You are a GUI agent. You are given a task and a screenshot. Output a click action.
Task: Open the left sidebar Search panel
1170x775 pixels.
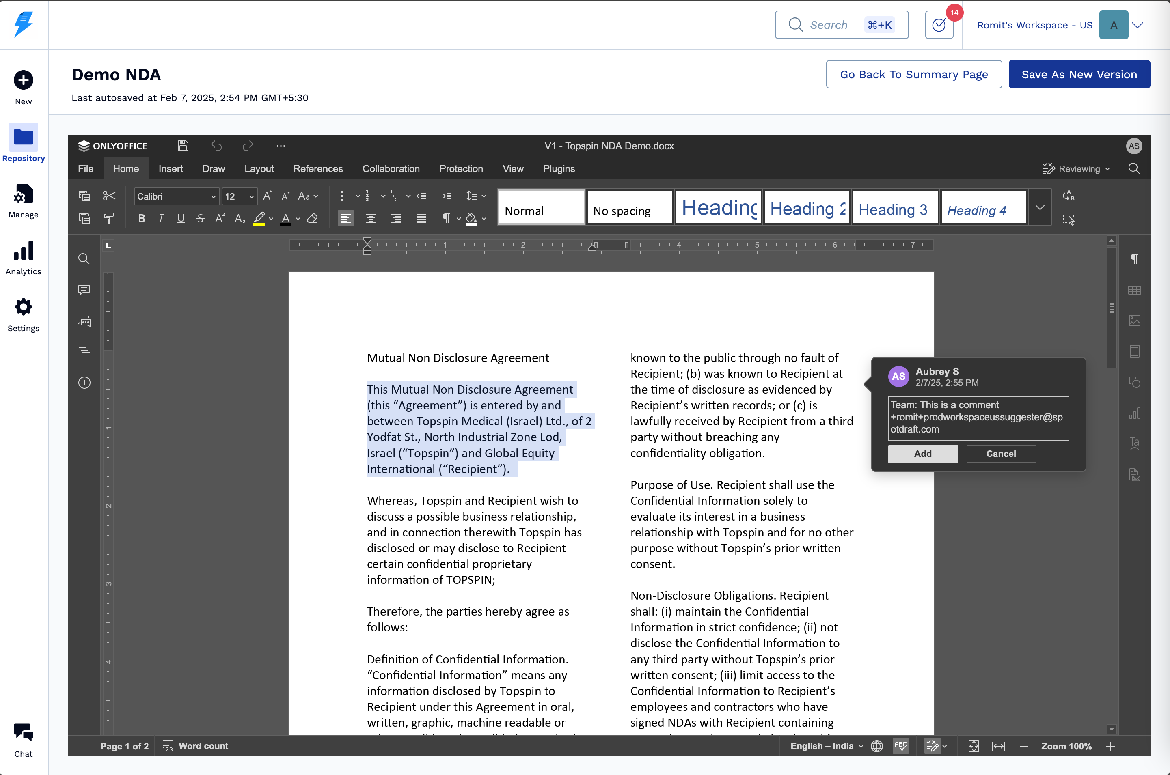tap(84, 258)
